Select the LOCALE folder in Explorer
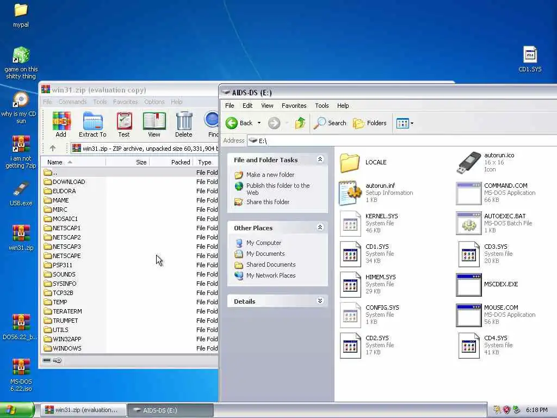Screen dimensions: 557x418 tap(364, 162)
